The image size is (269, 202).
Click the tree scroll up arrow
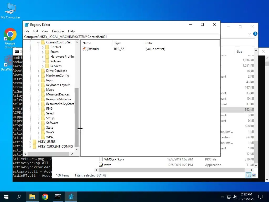pos(76,42)
